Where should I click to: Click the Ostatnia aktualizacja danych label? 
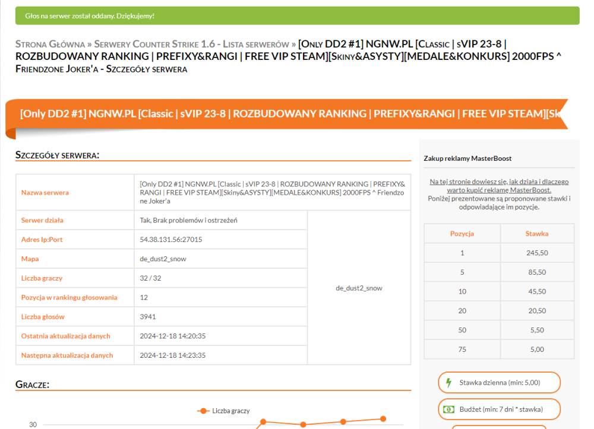65,336
